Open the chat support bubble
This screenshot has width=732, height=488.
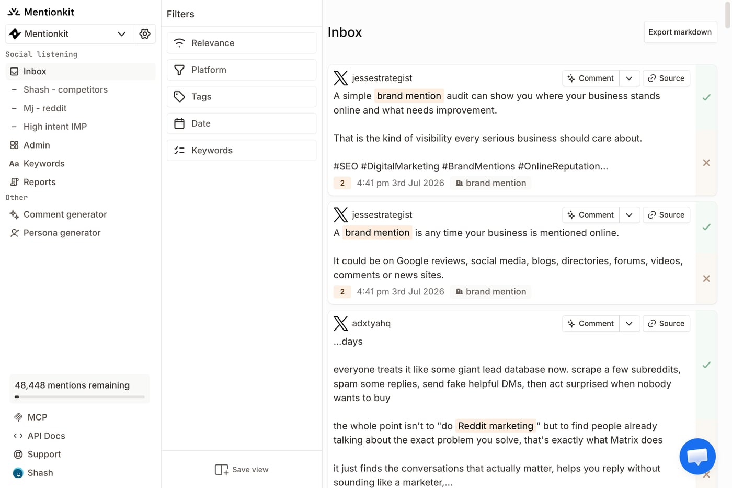pyautogui.click(x=697, y=457)
